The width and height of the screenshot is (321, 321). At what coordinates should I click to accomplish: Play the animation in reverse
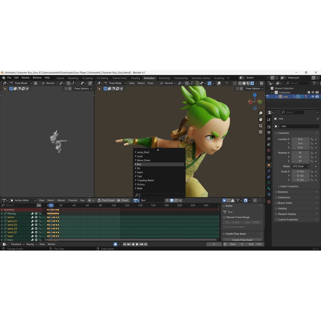pyautogui.click(x=133, y=244)
